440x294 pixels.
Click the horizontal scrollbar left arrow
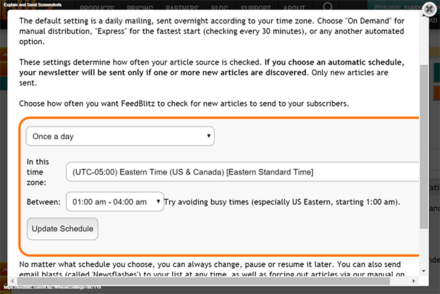point(13,281)
